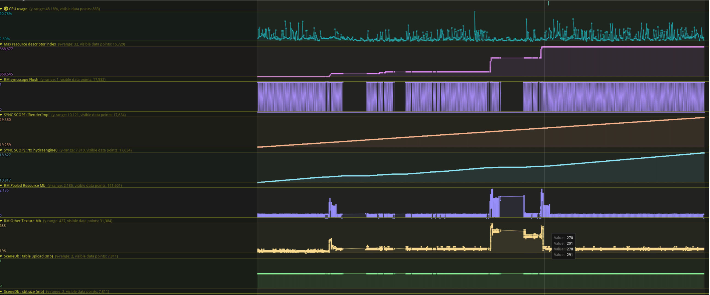Select the RM syncscope Flush label

click(x=21, y=80)
